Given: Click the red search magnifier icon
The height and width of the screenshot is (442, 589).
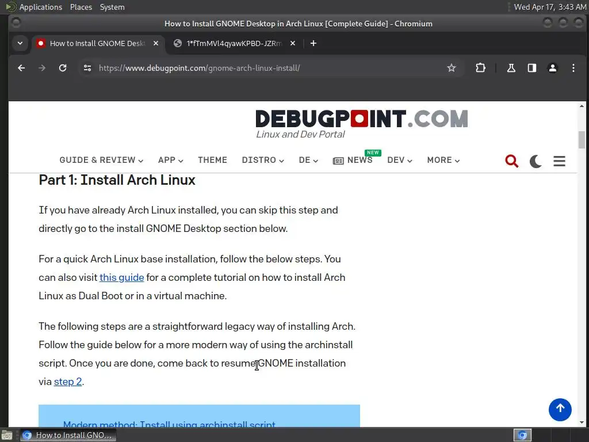Looking at the screenshot, I should [x=511, y=161].
